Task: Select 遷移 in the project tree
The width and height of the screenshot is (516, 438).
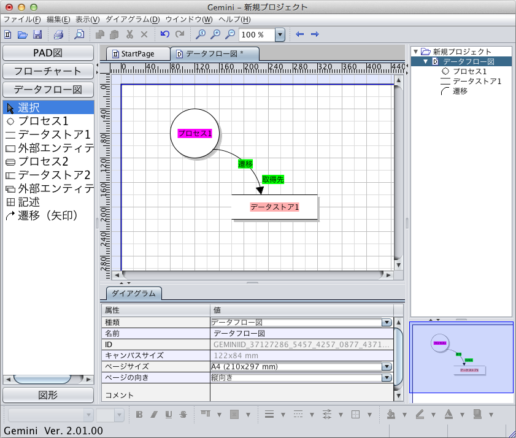Action: tap(460, 91)
